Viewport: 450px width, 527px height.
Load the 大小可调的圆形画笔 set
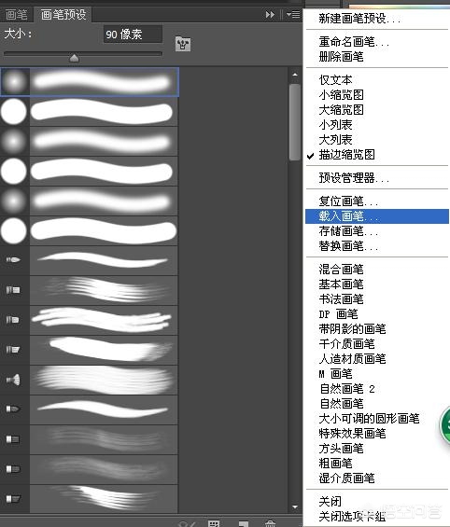pyautogui.click(x=370, y=419)
